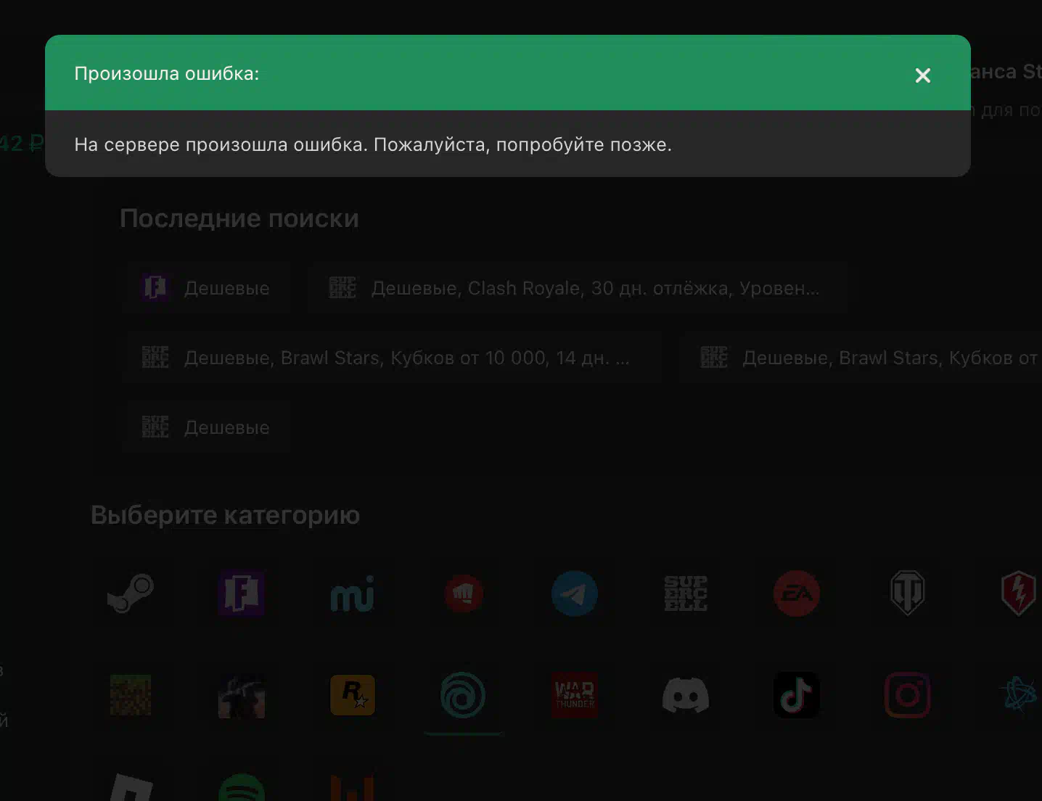The height and width of the screenshot is (801, 1042).
Task: Open recent search with Fortnite icon "Дешевые"
Action: (x=206, y=288)
